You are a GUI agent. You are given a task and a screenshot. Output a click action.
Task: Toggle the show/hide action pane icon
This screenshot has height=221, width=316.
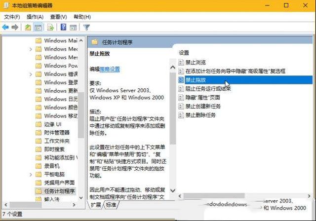pos(73,27)
